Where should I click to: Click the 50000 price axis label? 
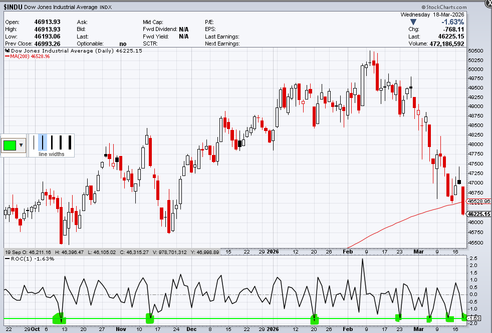click(x=475, y=69)
